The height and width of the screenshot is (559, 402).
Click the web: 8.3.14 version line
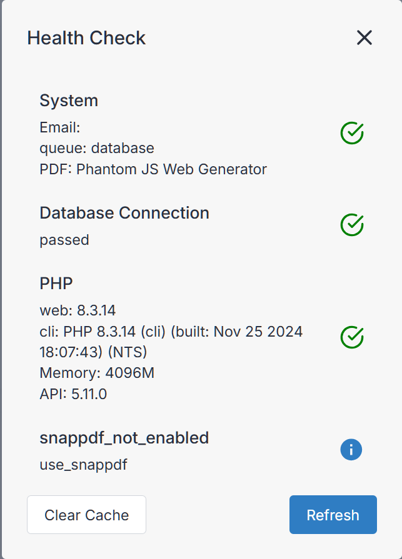click(78, 310)
